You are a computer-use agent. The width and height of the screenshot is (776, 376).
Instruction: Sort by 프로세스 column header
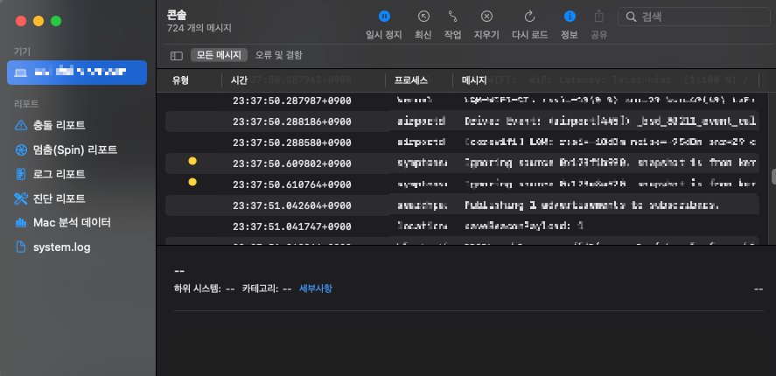411,80
